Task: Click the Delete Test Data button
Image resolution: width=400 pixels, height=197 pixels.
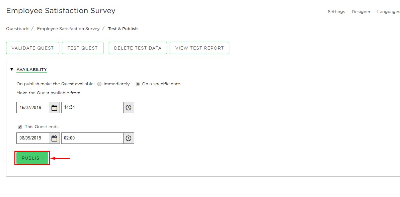Action: point(138,48)
